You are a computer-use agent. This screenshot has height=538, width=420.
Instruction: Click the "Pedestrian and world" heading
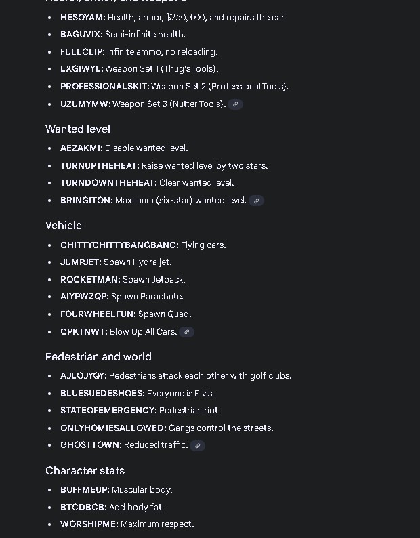point(98,356)
